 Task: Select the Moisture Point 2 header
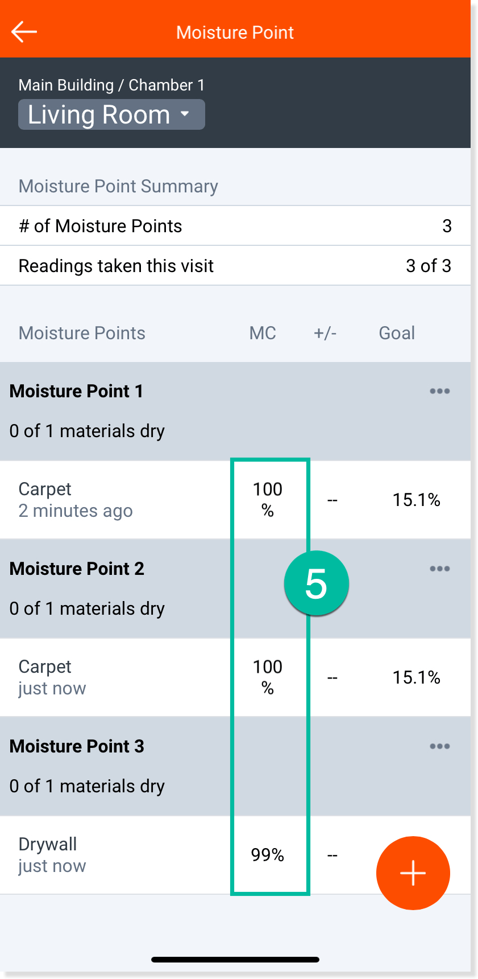pyautogui.click(x=77, y=569)
